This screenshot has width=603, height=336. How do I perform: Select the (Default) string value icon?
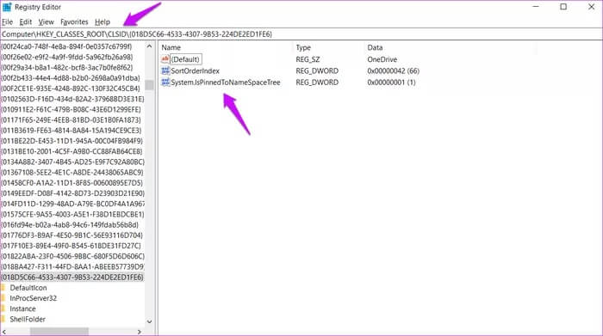[x=165, y=59]
